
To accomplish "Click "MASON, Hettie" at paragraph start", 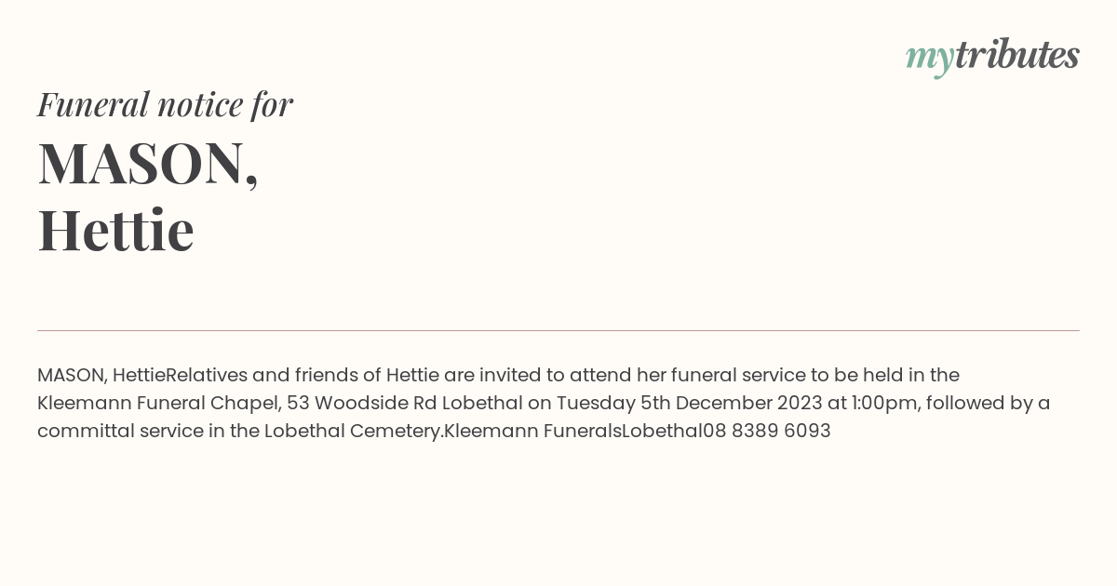I will pyautogui.click(x=101, y=375).
